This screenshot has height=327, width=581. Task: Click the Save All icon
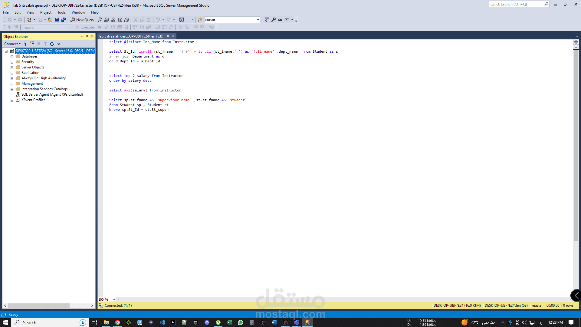pos(64,20)
